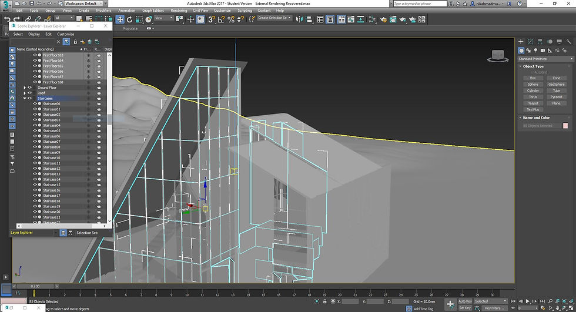The width and height of the screenshot is (576, 312).
Task: Open Standard Primitives dropdown
Action: tap(545, 59)
